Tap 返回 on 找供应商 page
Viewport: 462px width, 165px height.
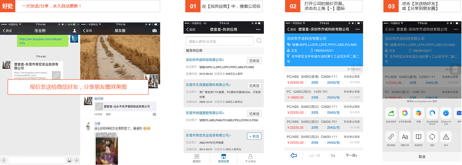click(191, 29)
